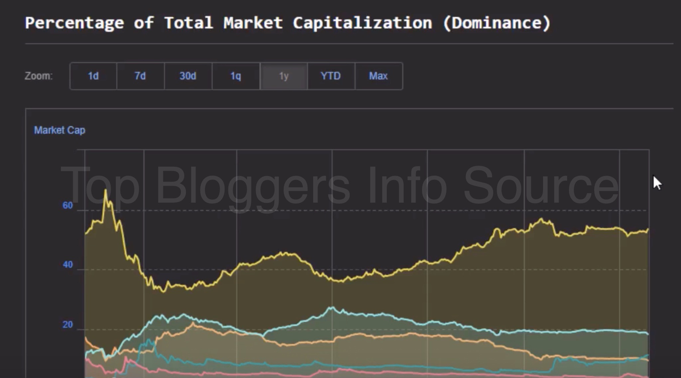This screenshot has height=378, width=681.
Task: Choose the 1q zoom option
Action: [236, 76]
